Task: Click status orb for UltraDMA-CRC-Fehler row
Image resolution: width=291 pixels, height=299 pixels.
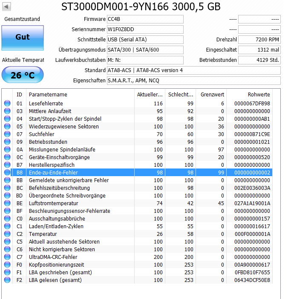Action: [7, 257]
